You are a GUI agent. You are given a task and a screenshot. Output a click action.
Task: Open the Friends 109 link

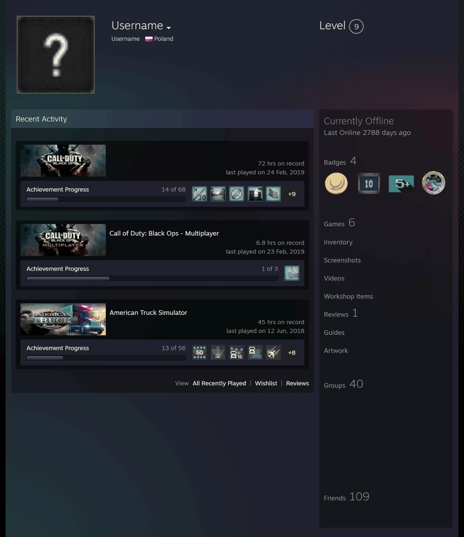(x=346, y=497)
